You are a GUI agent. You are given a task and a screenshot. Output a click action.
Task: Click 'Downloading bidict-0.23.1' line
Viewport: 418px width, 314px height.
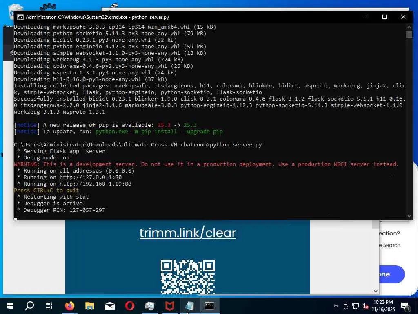(95, 40)
